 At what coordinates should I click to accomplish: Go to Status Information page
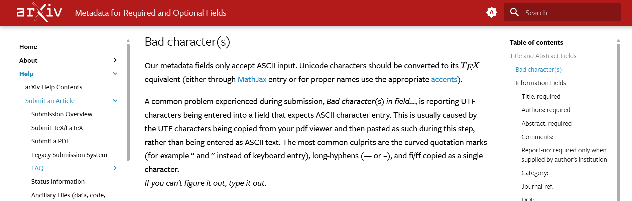click(x=58, y=181)
